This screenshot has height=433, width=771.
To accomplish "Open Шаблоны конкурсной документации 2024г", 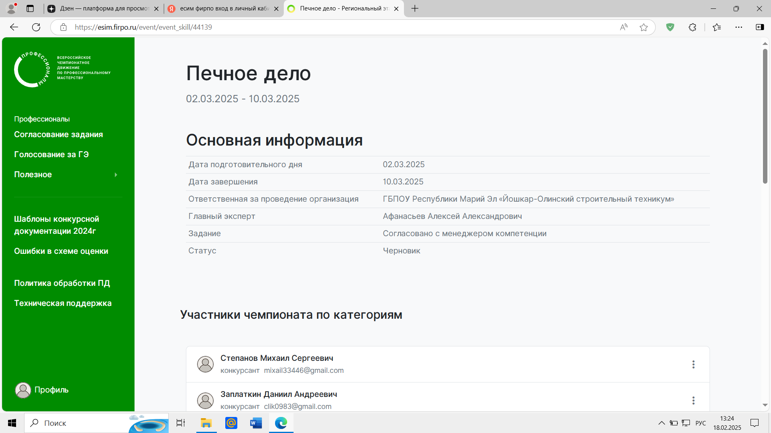I will pos(57,225).
